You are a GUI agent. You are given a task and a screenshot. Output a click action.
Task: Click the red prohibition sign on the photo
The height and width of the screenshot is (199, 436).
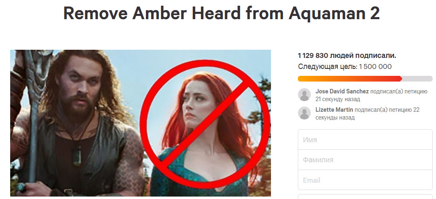tap(205, 125)
